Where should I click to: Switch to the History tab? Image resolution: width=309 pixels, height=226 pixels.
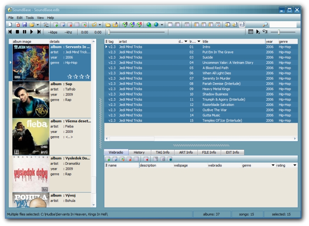tap(139, 152)
